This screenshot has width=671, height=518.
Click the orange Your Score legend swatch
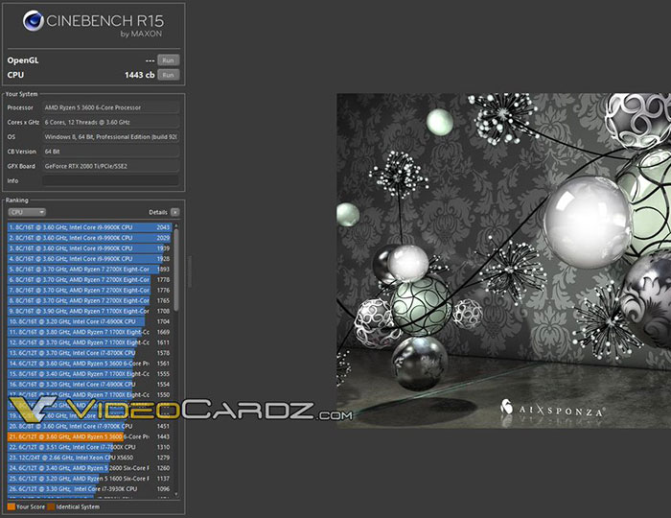coord(12,506)
